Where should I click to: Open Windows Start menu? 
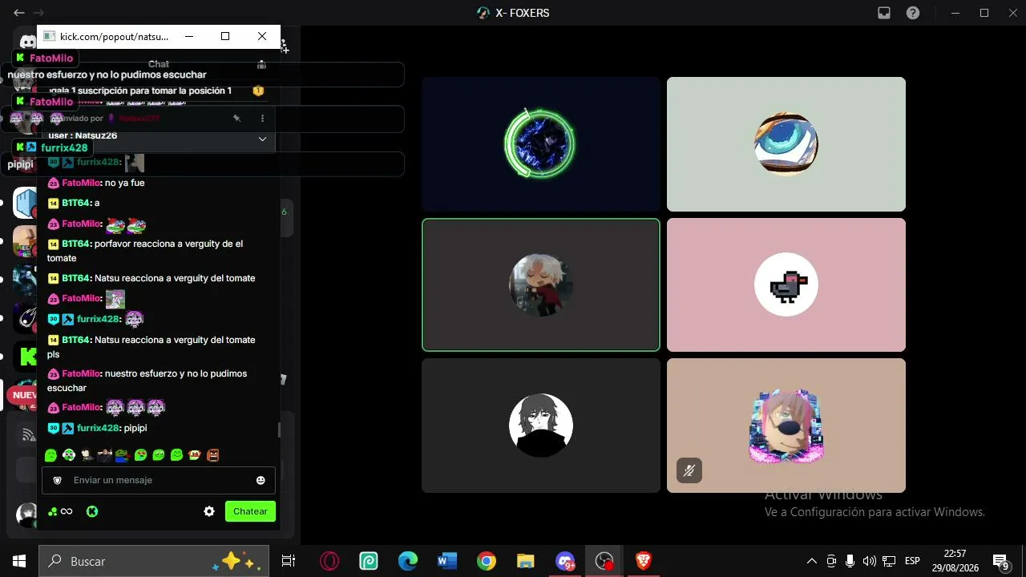tap(19, 561)
